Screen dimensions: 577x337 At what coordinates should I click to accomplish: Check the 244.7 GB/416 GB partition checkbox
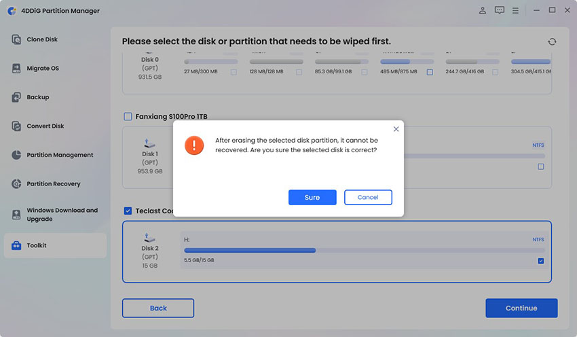pyautogui.click(x=496, y=72)
